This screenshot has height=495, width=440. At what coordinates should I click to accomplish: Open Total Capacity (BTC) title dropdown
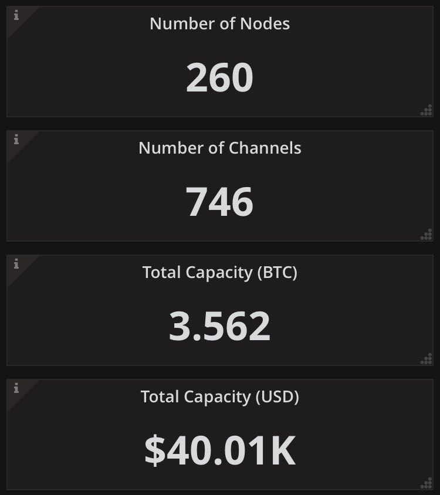pyautogui.click(x=219, y=272)
